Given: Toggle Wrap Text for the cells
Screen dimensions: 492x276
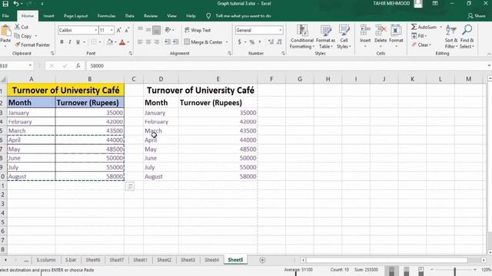Looking at the screenshot, I should pyautogui.click(x=198, y=30).
